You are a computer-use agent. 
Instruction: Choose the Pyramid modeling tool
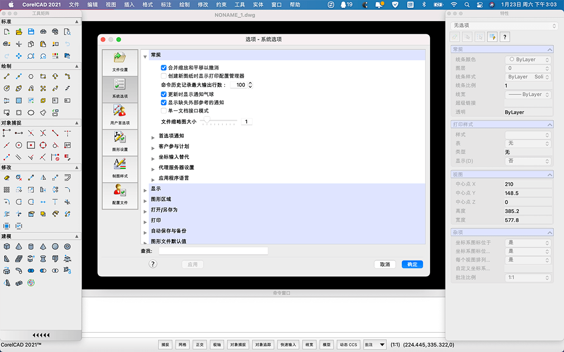click(43, 246)
